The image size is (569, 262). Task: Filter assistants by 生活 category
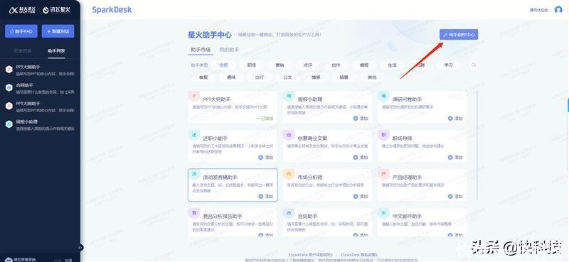click(393, 65)
